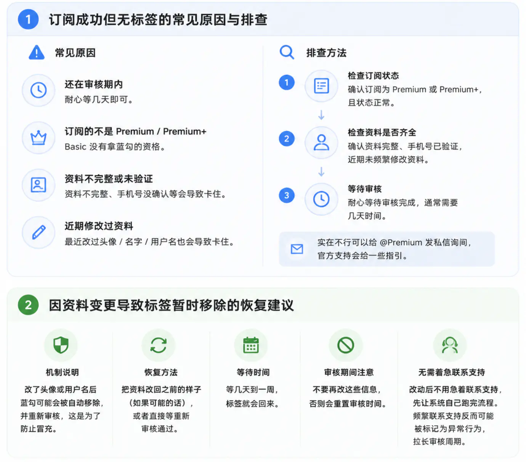Click the warning triangle icon beside 常见原因
The height and width of the screenshot is (462, 526).
click(37, 53)
